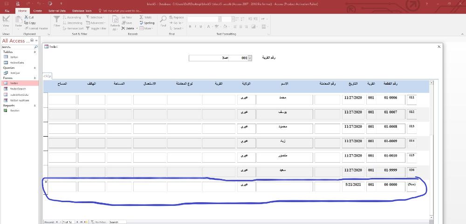Click the Find magnifier icon
The image size is (466, 224).
[163, 20]
